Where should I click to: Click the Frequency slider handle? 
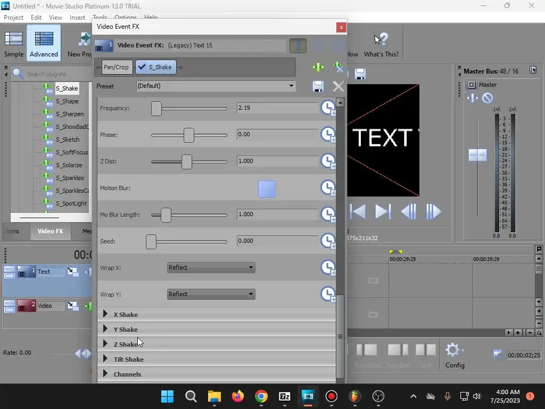coord(156,109)
